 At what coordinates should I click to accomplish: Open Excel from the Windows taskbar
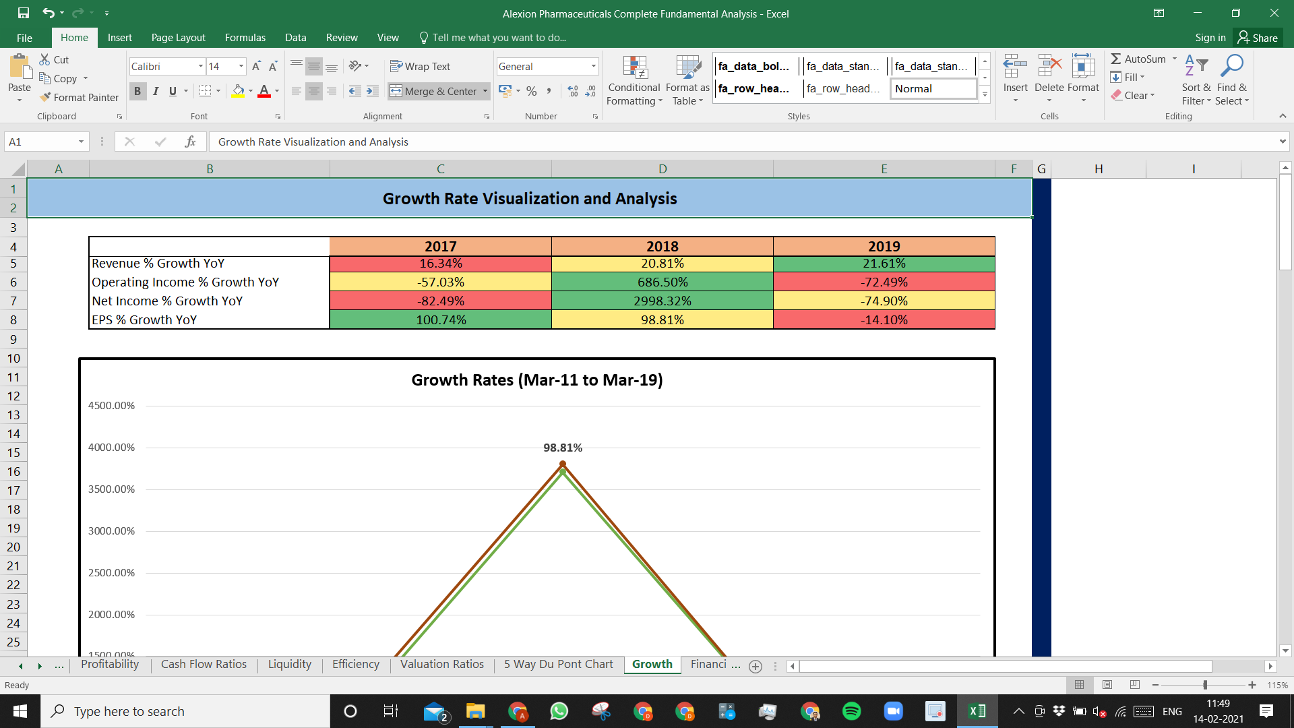[977, 711]
